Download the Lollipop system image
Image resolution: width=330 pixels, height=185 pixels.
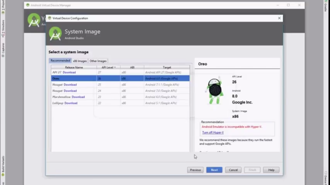(71, 103)
